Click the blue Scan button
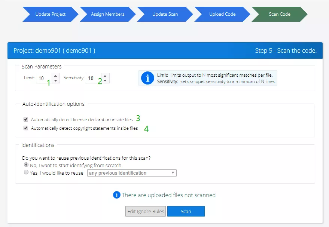The width and height of the screenshot is (329, 227). pyautogui.click(x=186, y=211)
